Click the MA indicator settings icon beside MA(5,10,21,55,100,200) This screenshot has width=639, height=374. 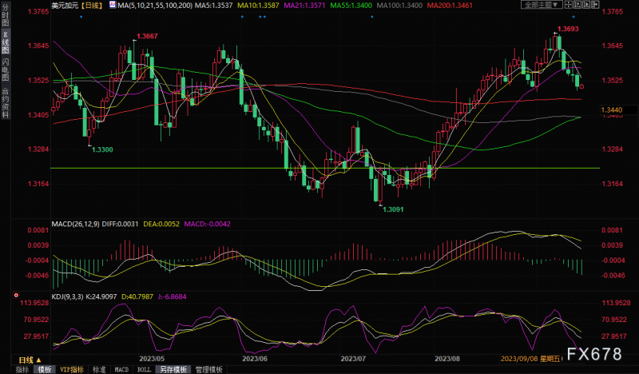(113, 5)
